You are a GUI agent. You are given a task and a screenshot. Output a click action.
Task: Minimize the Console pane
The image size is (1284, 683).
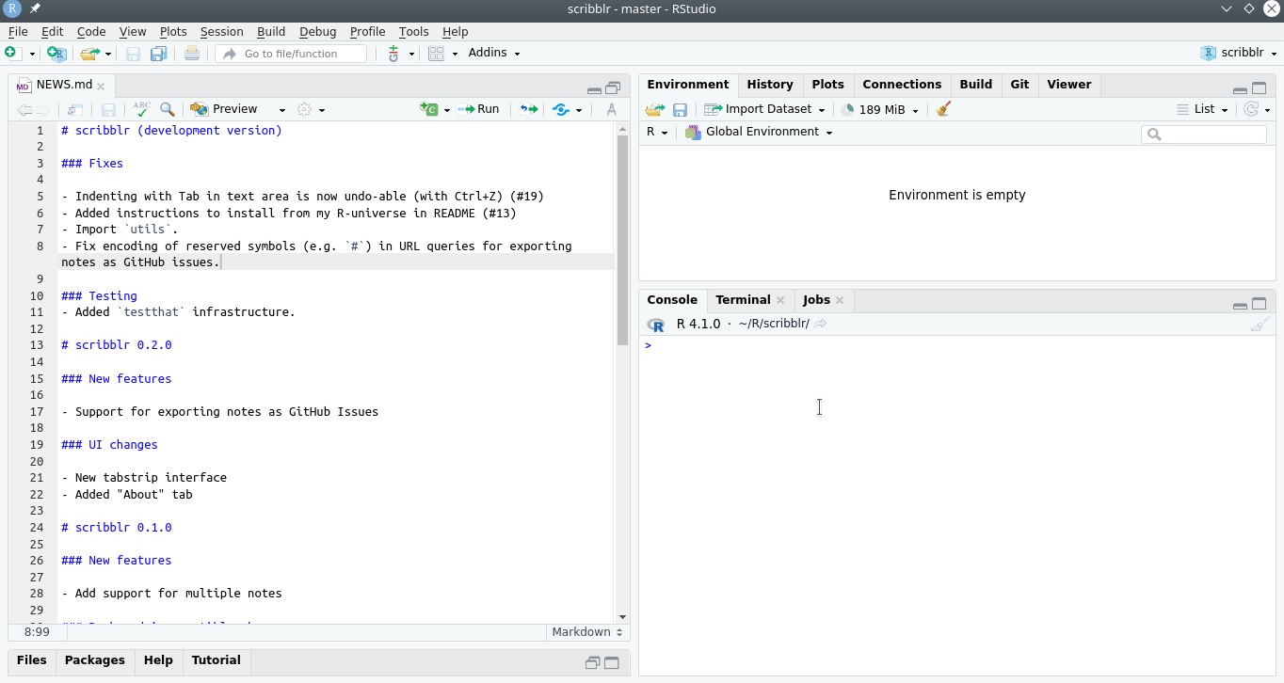(1240, 305)
